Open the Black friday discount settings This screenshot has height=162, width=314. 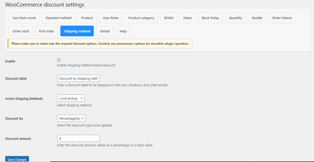click(210, 18)
